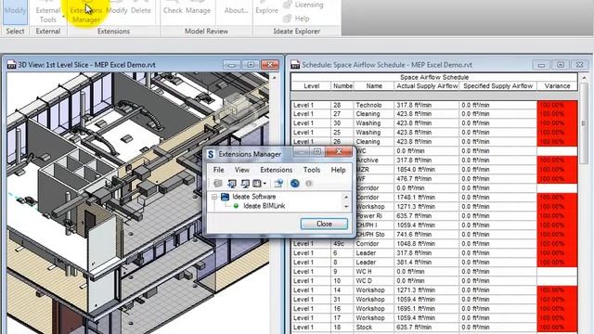
Task: Click the Space Airflow Schedule title cell
Action: click(434, 77)
